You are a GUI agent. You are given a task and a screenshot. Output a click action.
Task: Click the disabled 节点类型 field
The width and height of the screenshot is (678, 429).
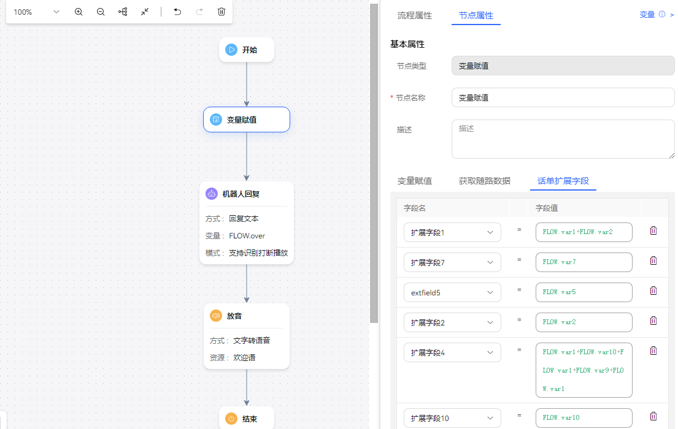tap(563, 66)
